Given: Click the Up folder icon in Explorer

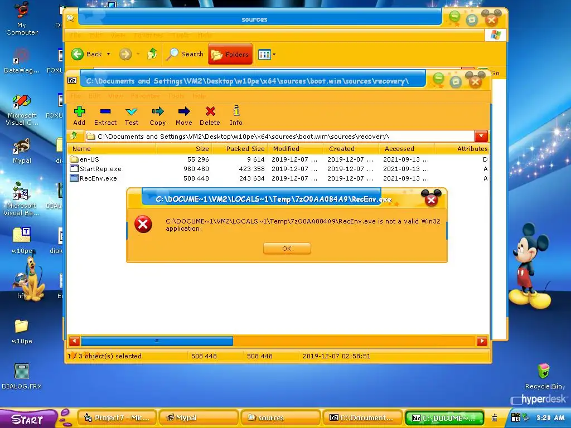Looking at the screenshot, I should click(152, 54).
